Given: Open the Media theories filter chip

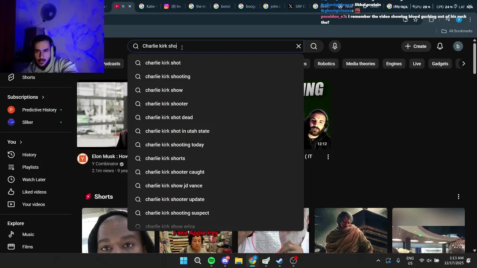Looking at the screenshot, I should point(360,64).
